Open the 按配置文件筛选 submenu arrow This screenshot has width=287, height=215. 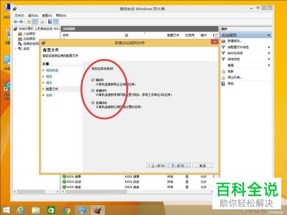click(x=269, y=47)
